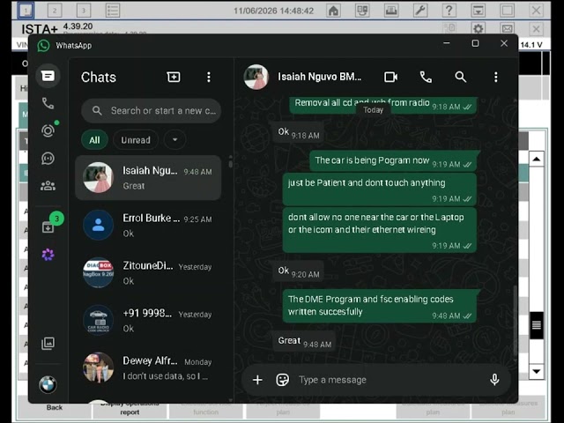Image resolution: width=564 pixels, height=423 pixels.
Task: Click Display operations report button
Action: click(x=130, y=409)
